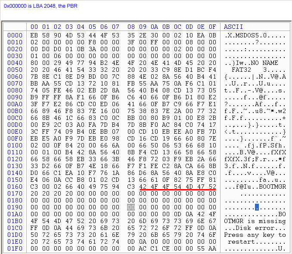Click ASCII text 'restart........'
Screen dimensions: 292x254
tap(257, 242)
